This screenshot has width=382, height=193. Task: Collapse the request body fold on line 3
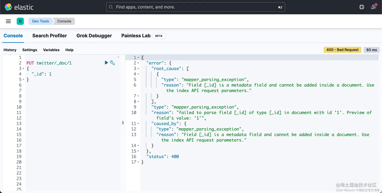tap(23, 69)
